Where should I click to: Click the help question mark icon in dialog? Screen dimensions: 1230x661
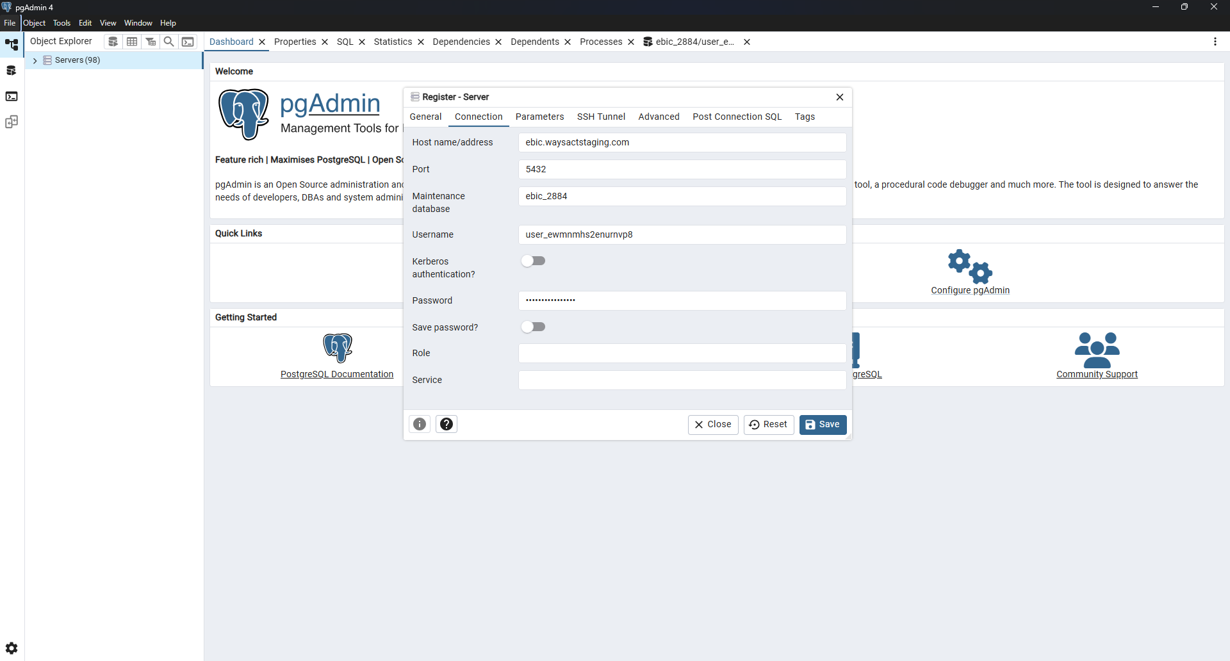[x=447, y=424]
